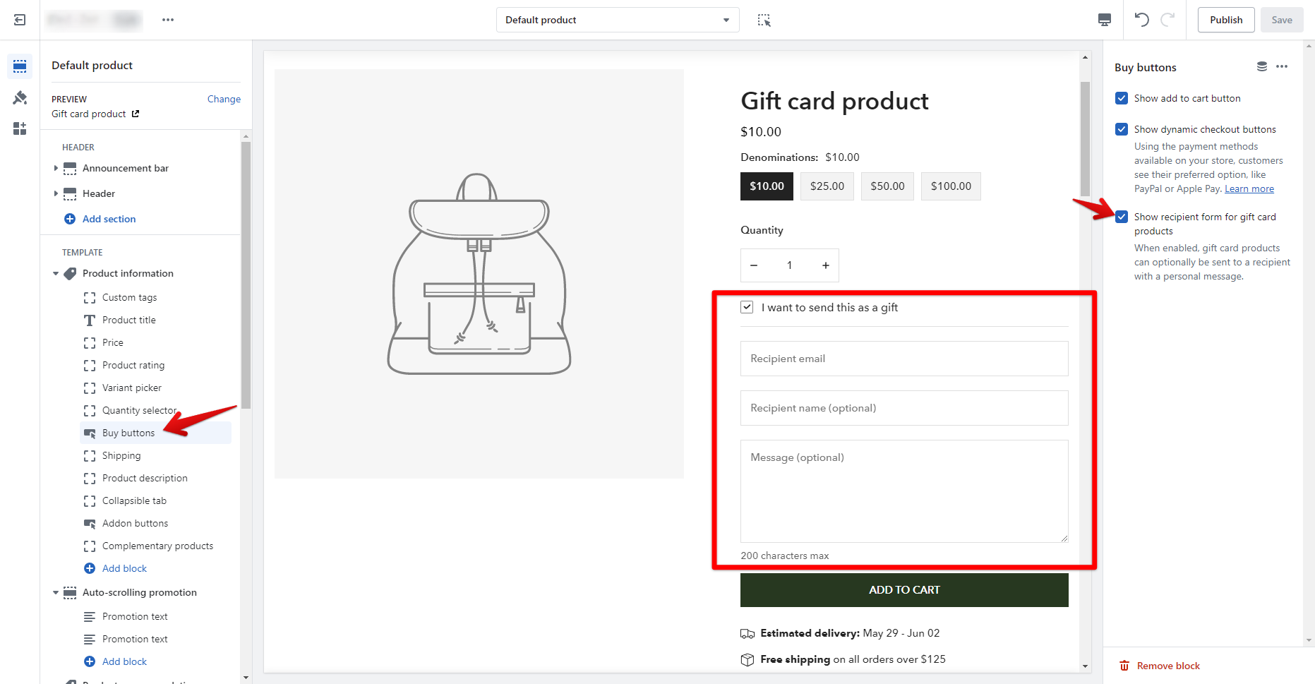Image resolution: width=1315 pixels, height=684 pixels.
Task: Open Buy buttons panel more options ellipsis
Action: tap(1282, 66)
